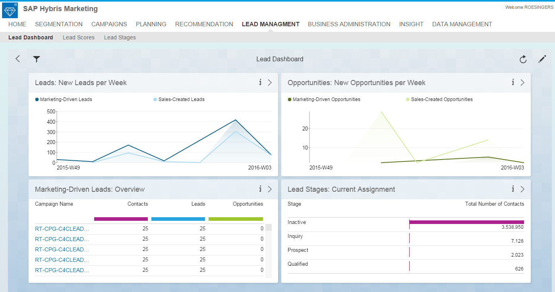Open the PLANNING menu
The width and height of the screenshot is (555, 292).
[x=151, y=24]
